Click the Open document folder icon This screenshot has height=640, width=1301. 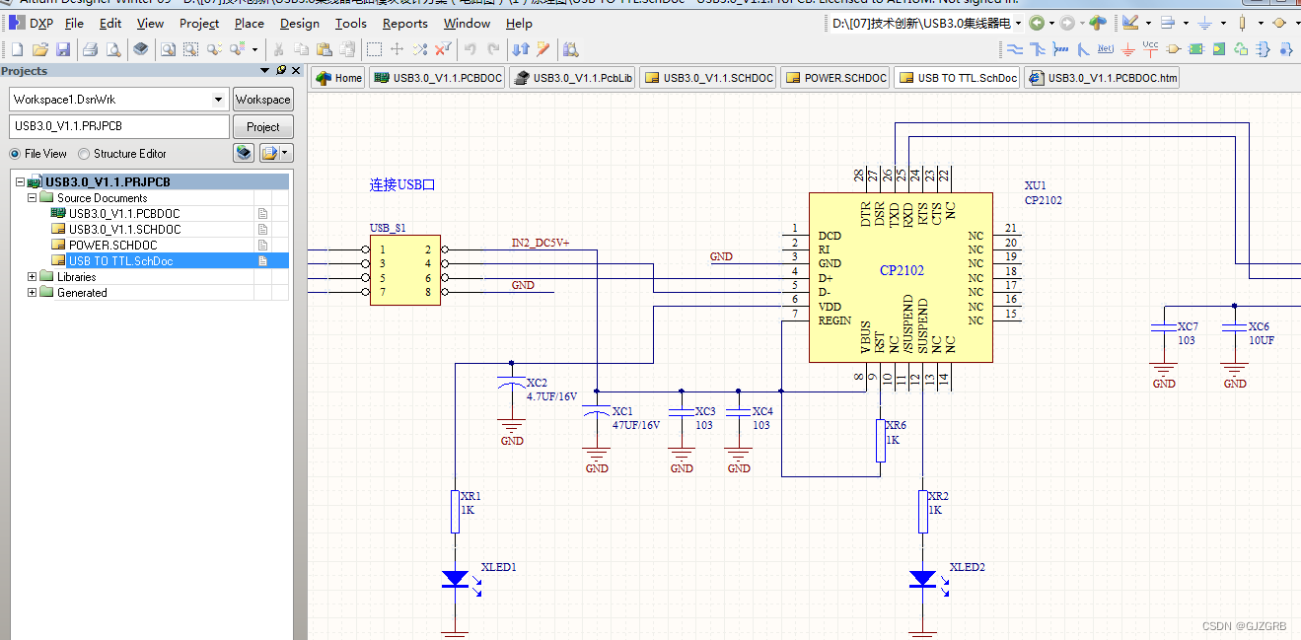click(x=40, y=48)
